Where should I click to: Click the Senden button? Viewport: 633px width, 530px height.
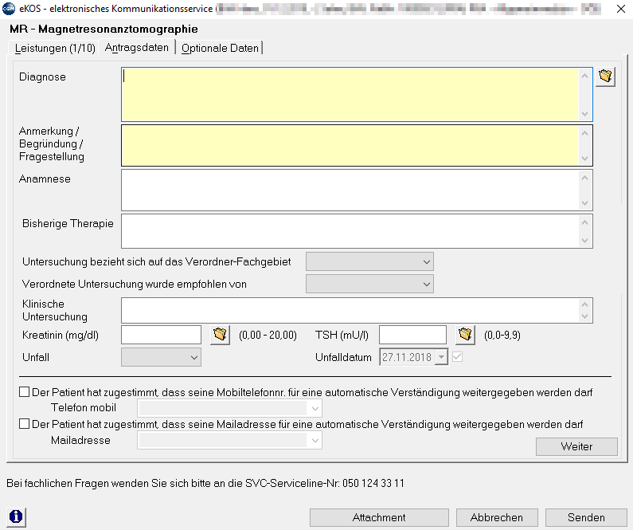[x=586, y=517]
